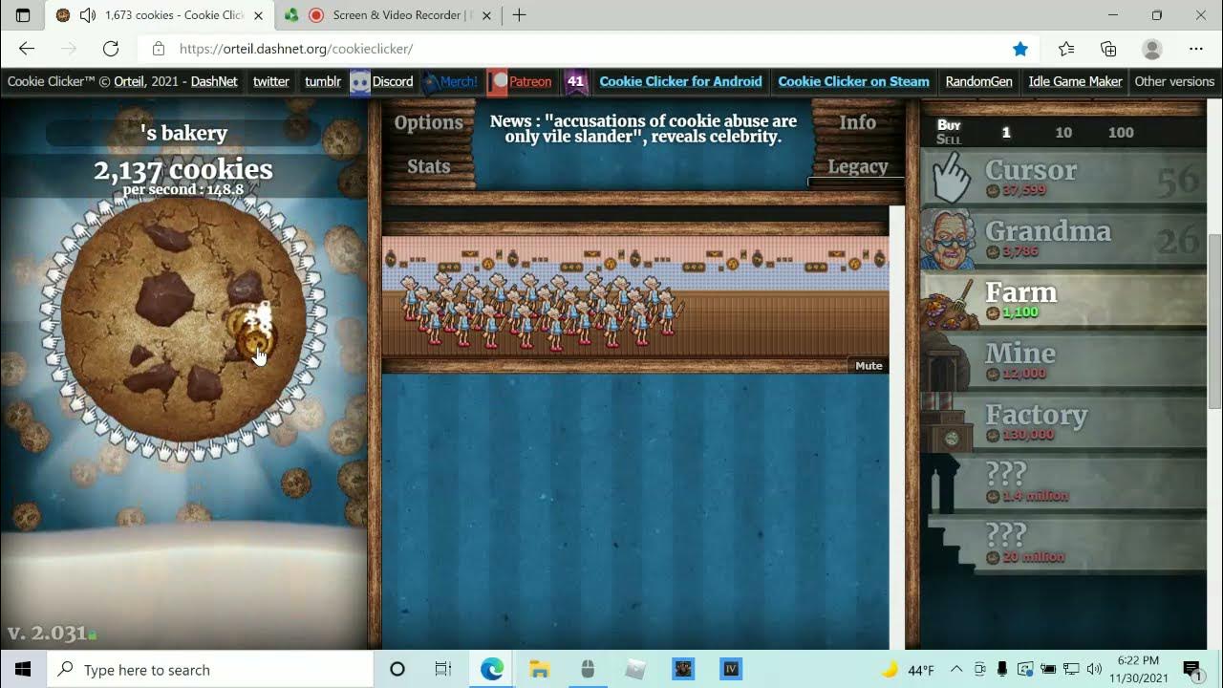Open browser Collections
The width and height of the screenshot is (1223, 688).
click(x=1108, y=49)
